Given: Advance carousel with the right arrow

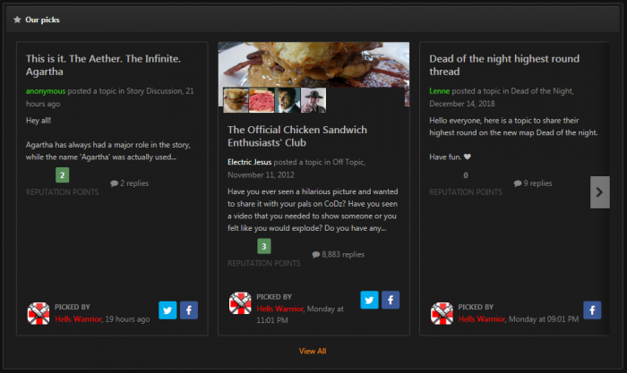Looking at the screenshot, I should (x=600, y=192).
